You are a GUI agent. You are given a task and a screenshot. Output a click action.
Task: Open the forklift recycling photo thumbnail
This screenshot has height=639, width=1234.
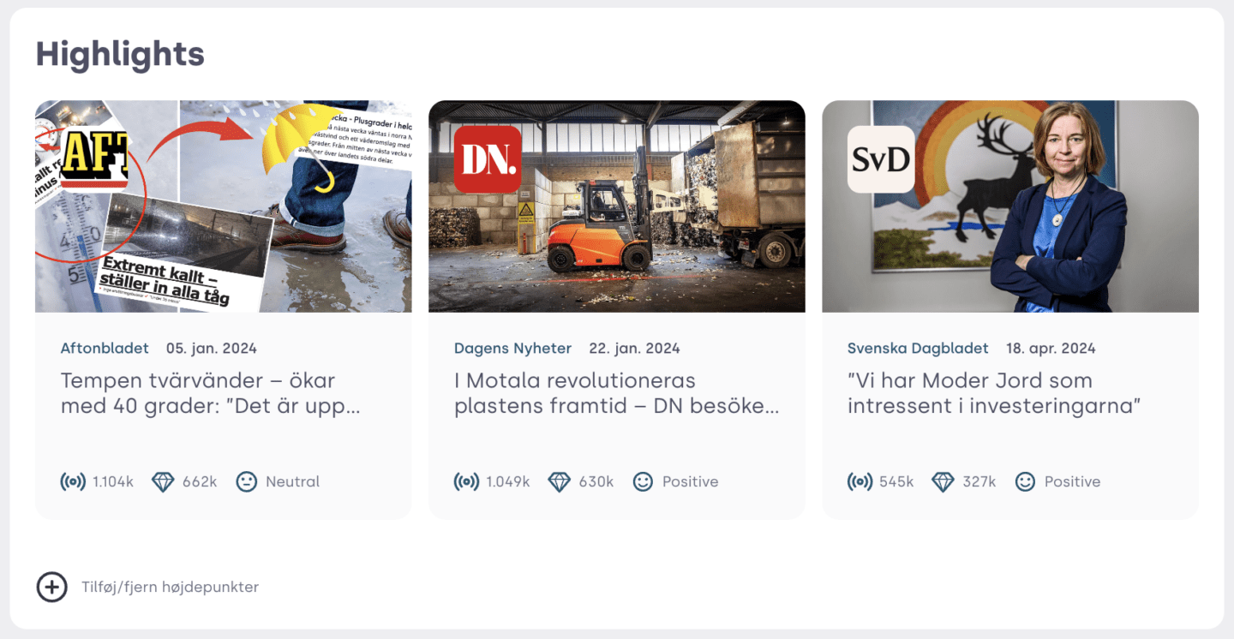point(617,206)
